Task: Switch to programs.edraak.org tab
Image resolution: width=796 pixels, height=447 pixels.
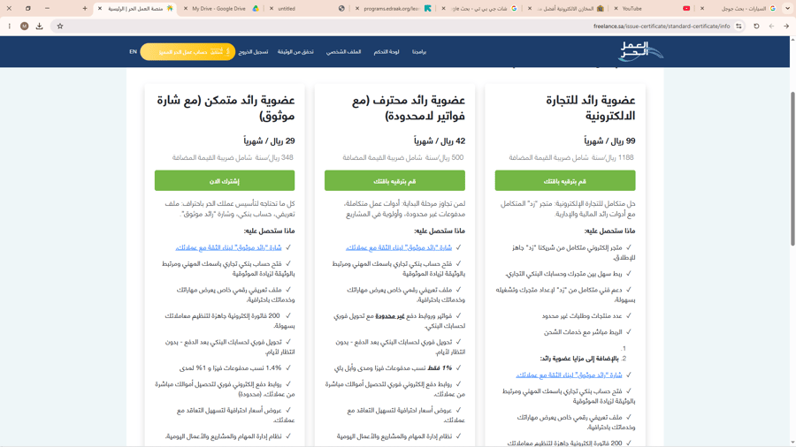Action: (394, 8)
